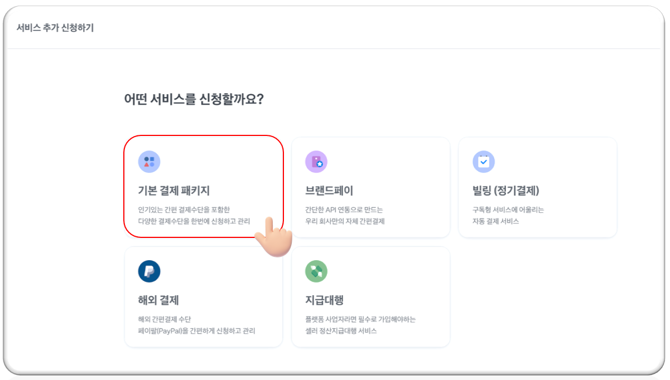Click the 빌링 calendar check icon
Screen dimensions: 670x380
[484, 162]
